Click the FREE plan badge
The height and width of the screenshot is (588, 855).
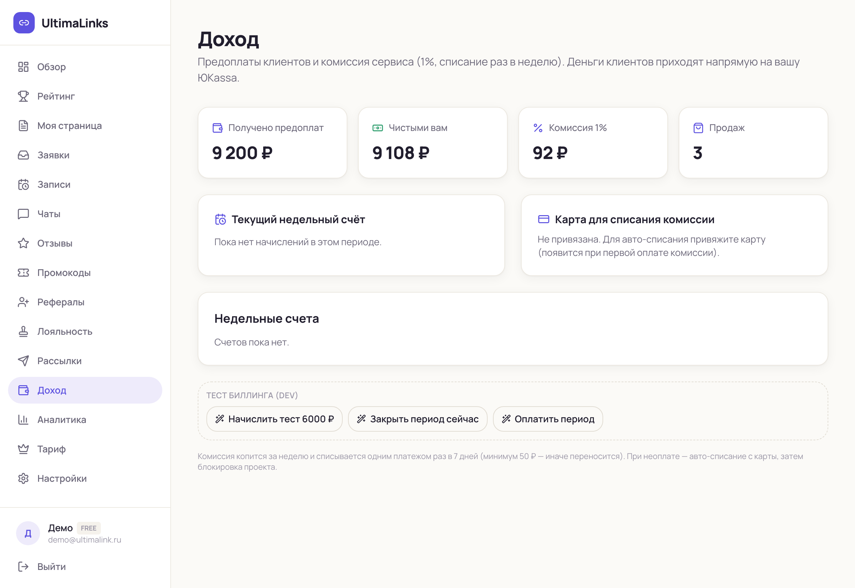(89, 528)
